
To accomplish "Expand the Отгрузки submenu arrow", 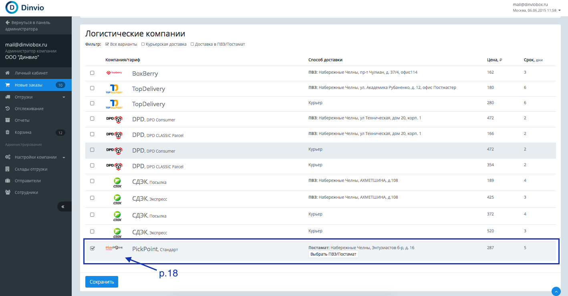I will click(64, 97).
